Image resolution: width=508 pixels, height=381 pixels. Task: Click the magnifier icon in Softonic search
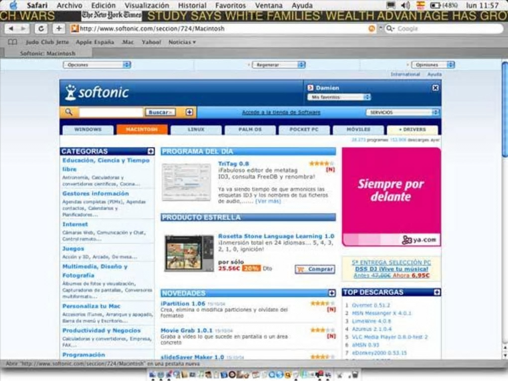pos(69,112)
